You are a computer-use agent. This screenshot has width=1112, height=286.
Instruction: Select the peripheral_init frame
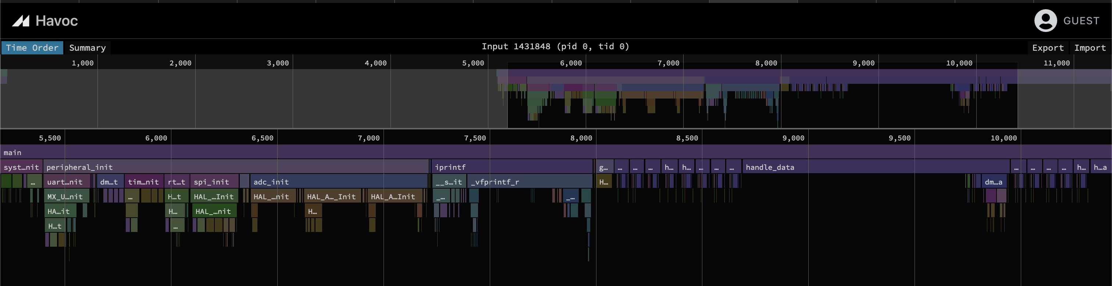coord(236,167)
